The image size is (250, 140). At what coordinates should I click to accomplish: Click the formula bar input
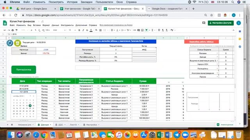(x=121, y=34)
